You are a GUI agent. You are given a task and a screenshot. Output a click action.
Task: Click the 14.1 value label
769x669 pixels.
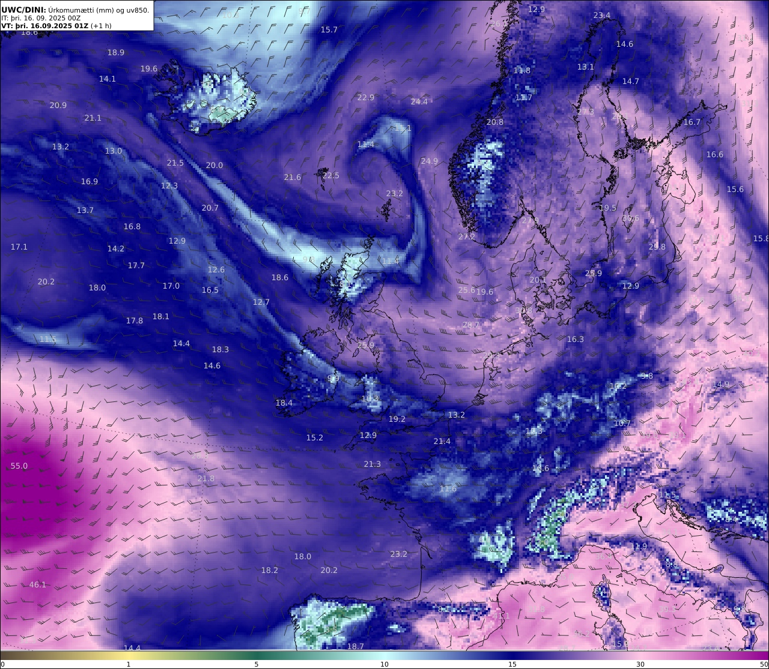tap(108, 79)
